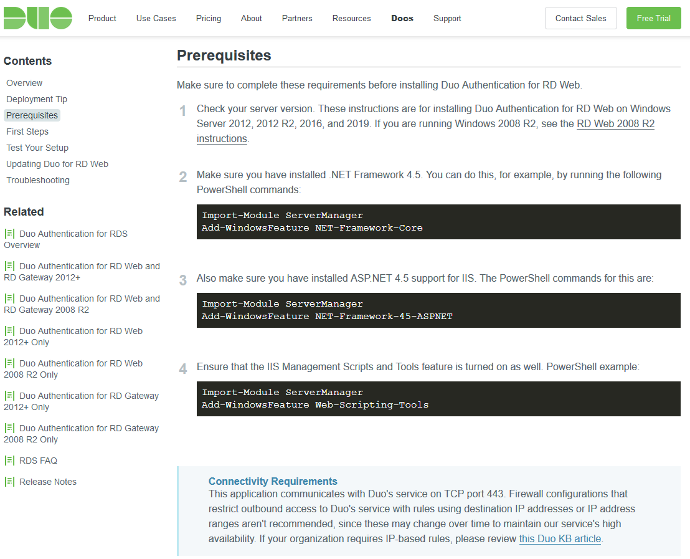Go to the Pricing page

209,19
